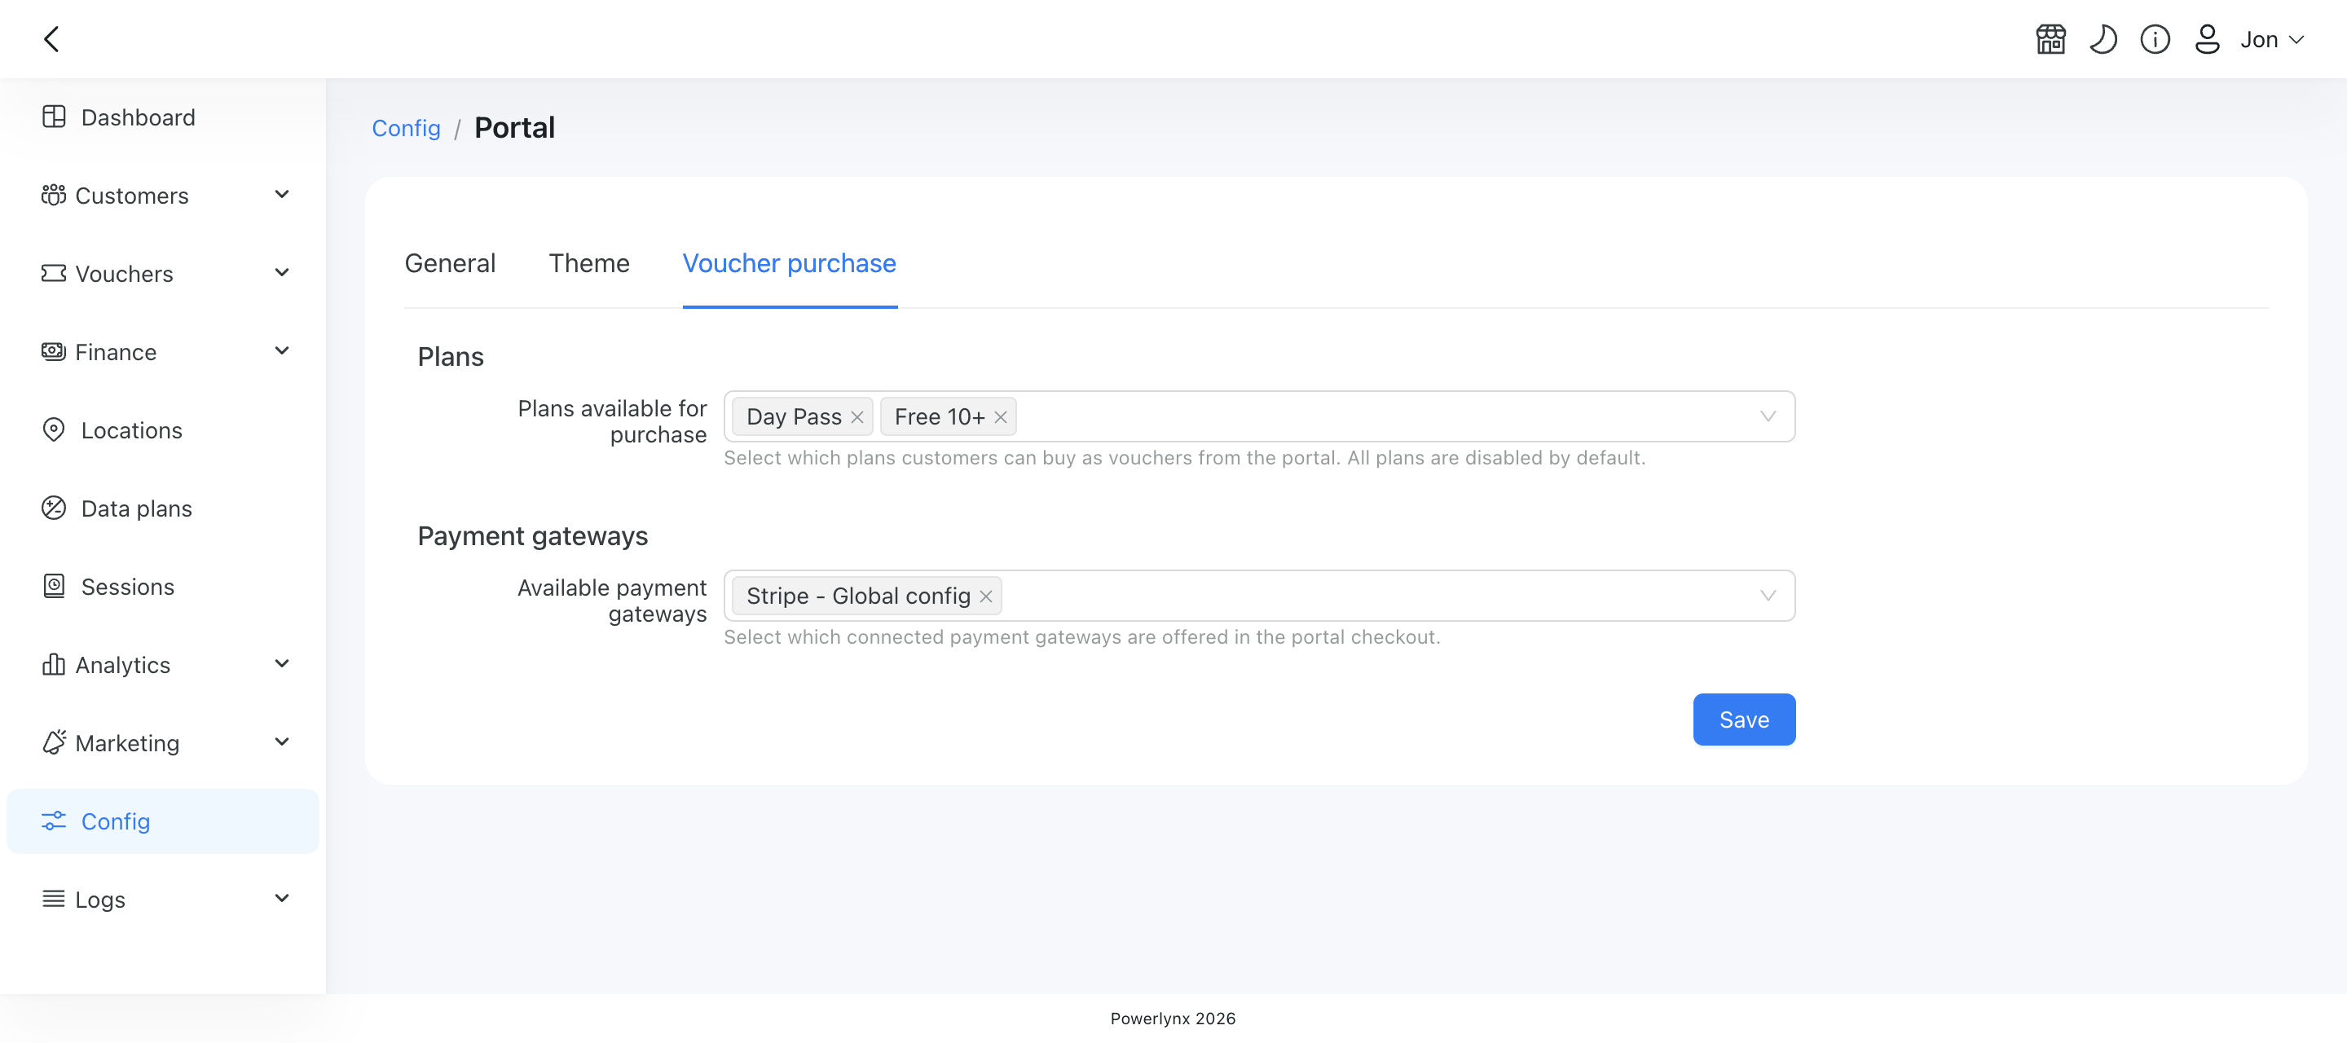The height and width of the screenshot is (1043, 2347).
Task: Expand the Logs menu chevron
Action: [x=283, y=899]
